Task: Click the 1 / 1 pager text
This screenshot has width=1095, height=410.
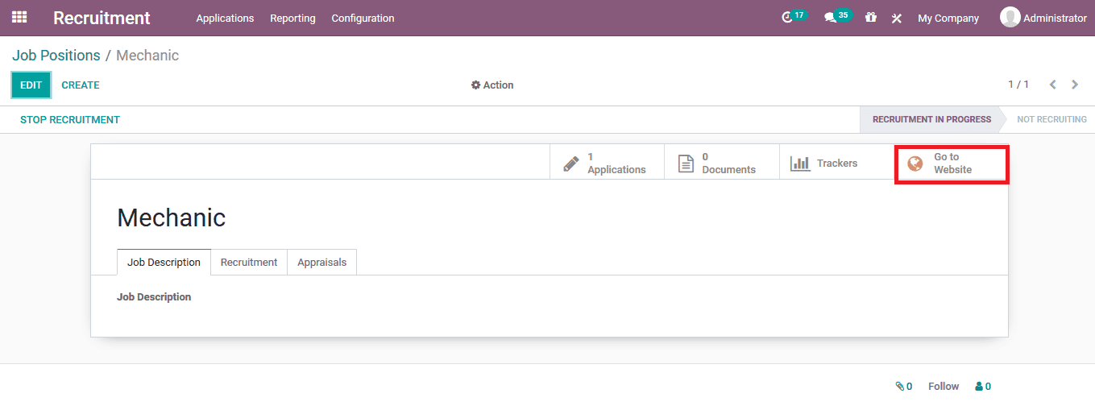Action: [x=1018, y=85]
